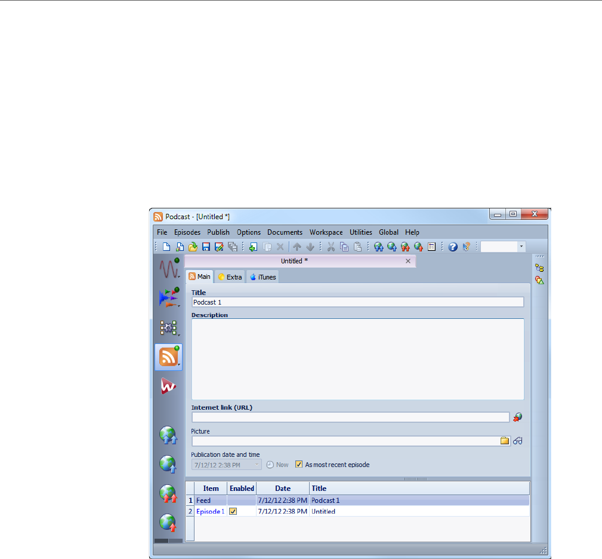This screenshot has height=559, width=602.
Task: Click the Internet link (URL) field
Action: tap(351, 417)
